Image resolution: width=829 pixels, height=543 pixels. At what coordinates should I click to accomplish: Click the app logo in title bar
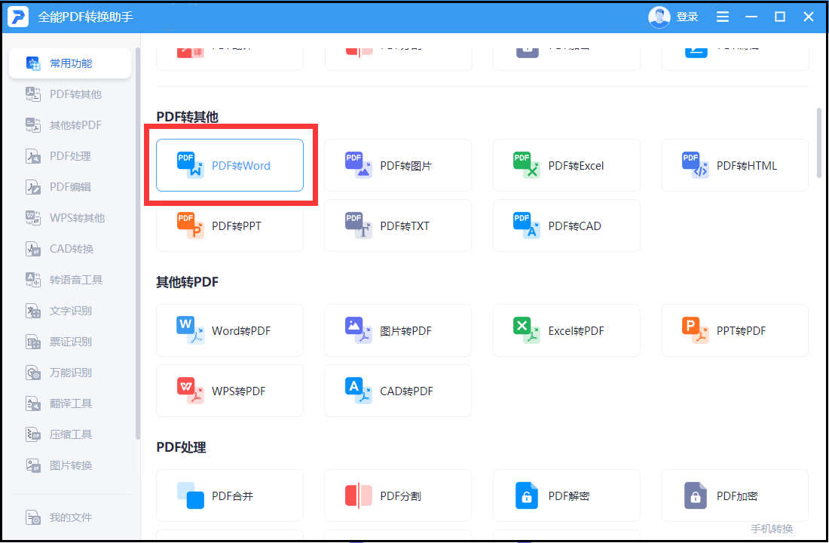(x=18, y=17)
